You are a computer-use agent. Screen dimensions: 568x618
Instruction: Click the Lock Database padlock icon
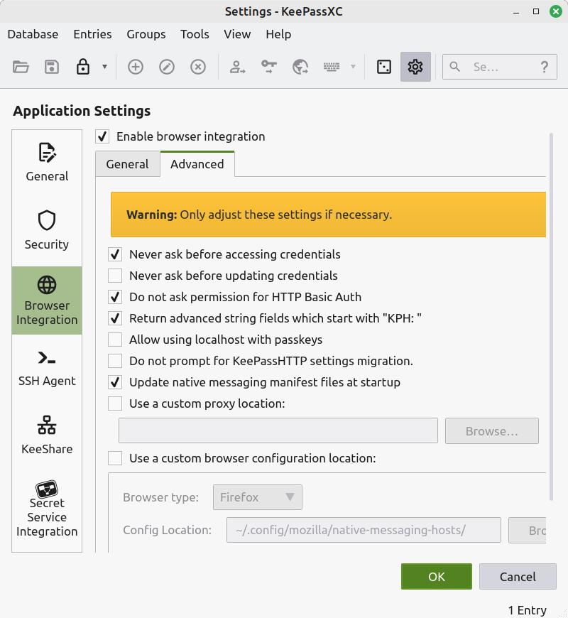pos(83,67)
